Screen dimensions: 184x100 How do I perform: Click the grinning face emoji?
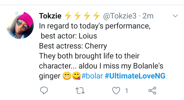tap(67, 76)
